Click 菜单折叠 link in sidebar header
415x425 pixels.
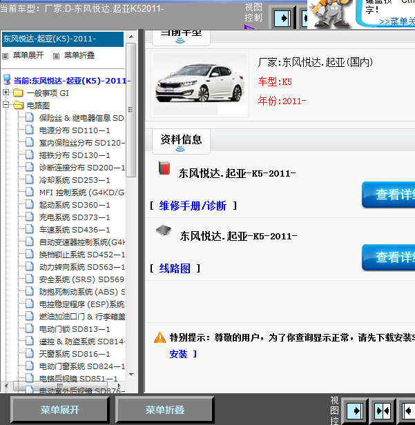point(79,55)
